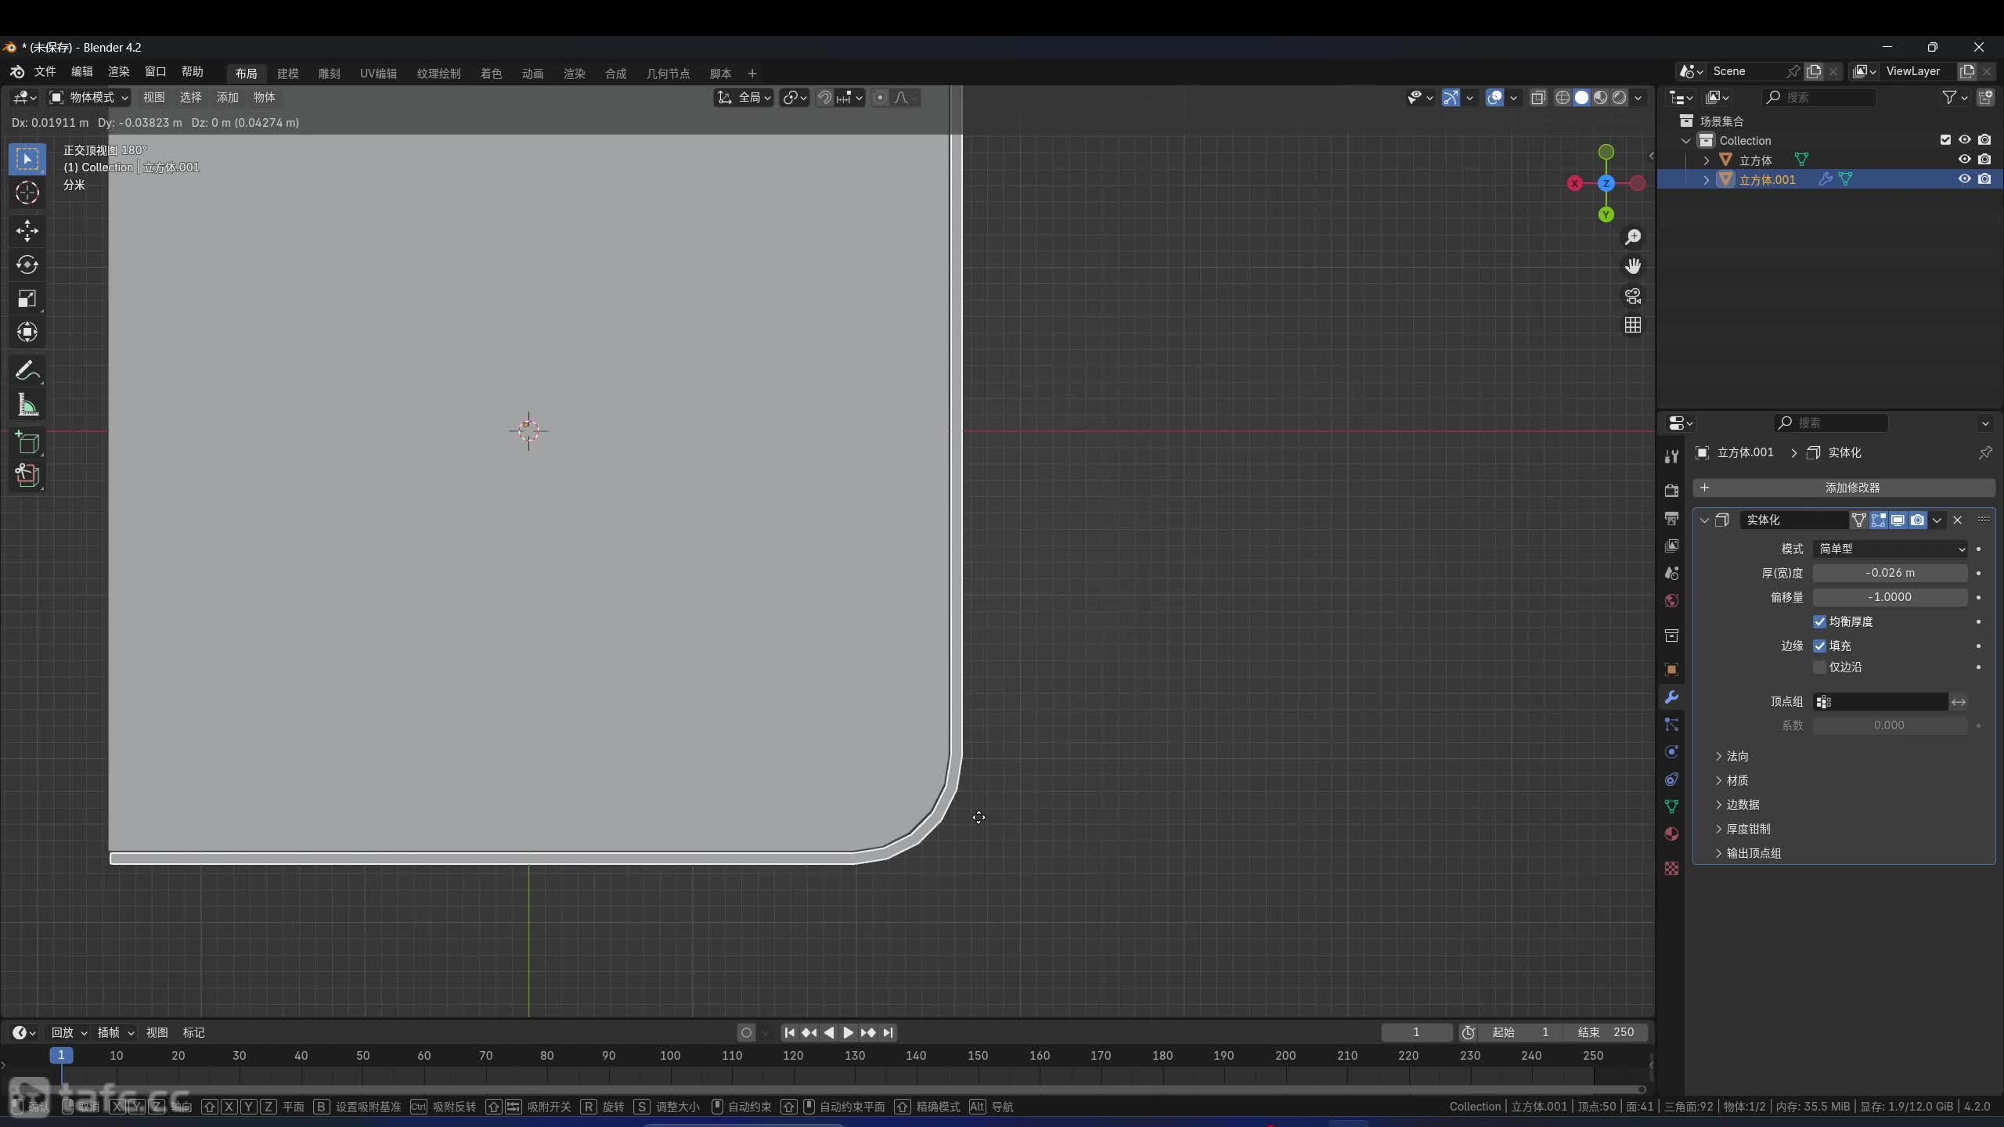
Task: Open the viewport 添加 menu
Action: (x=228, y=98)
